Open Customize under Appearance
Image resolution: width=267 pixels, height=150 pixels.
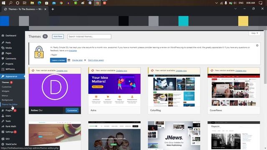[7, 87]
